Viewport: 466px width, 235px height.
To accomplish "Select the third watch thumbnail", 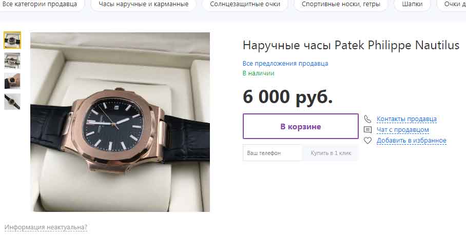I will click(12, 81).
